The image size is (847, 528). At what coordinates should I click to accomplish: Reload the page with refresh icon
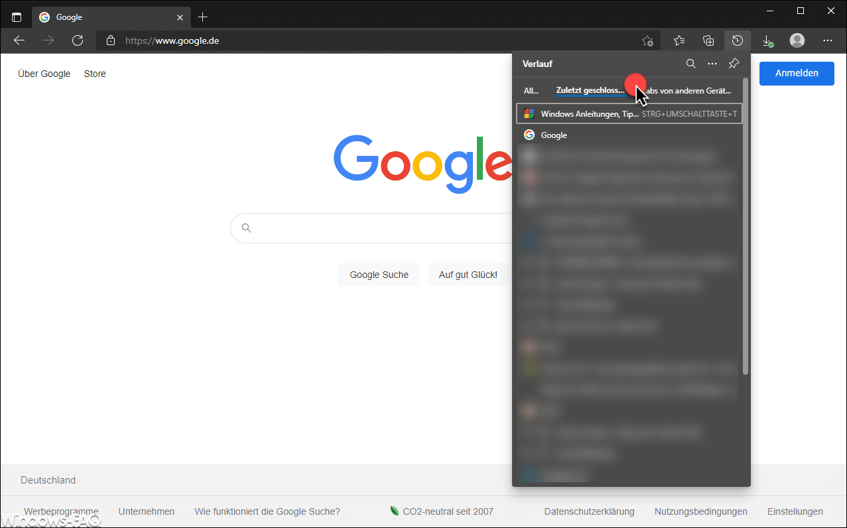point(78,40)
